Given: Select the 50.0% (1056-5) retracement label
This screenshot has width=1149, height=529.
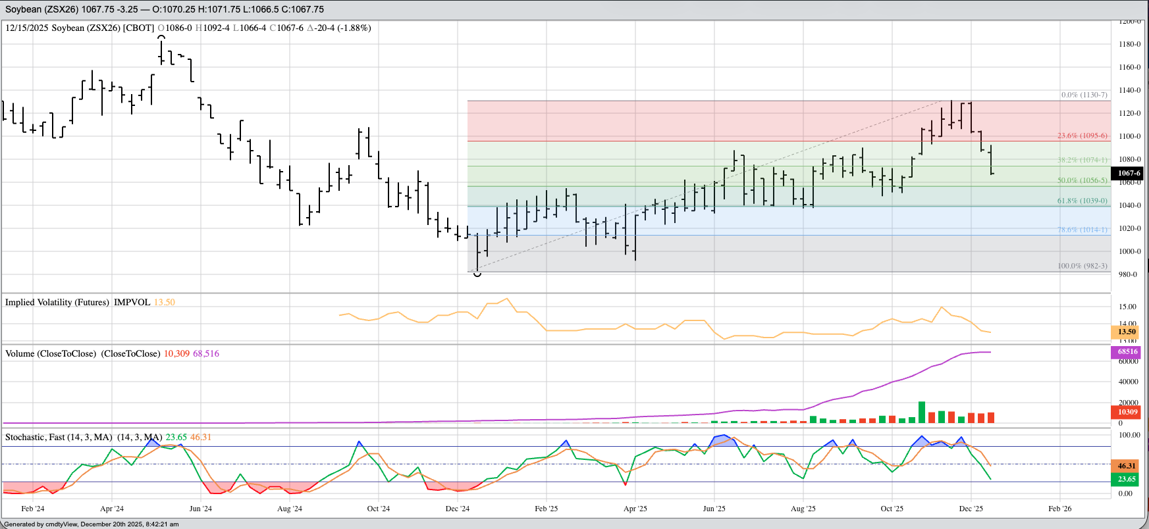Looking at the screenshot, I should (x=1082, y=180).
